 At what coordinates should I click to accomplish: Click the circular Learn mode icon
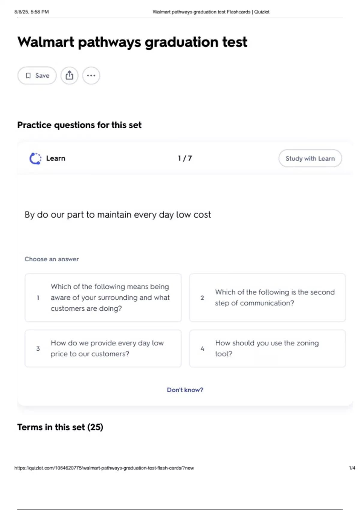(x=35, y=158)
